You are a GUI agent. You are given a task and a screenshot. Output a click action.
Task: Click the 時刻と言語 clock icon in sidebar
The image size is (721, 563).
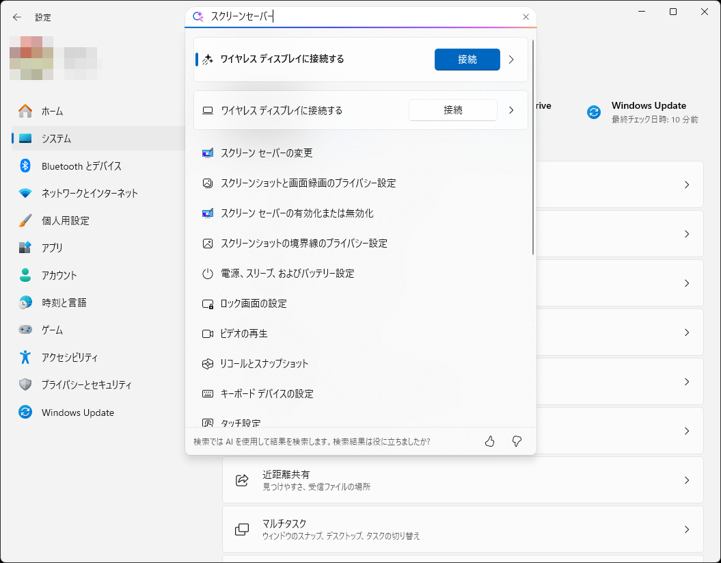coord(27,302)
